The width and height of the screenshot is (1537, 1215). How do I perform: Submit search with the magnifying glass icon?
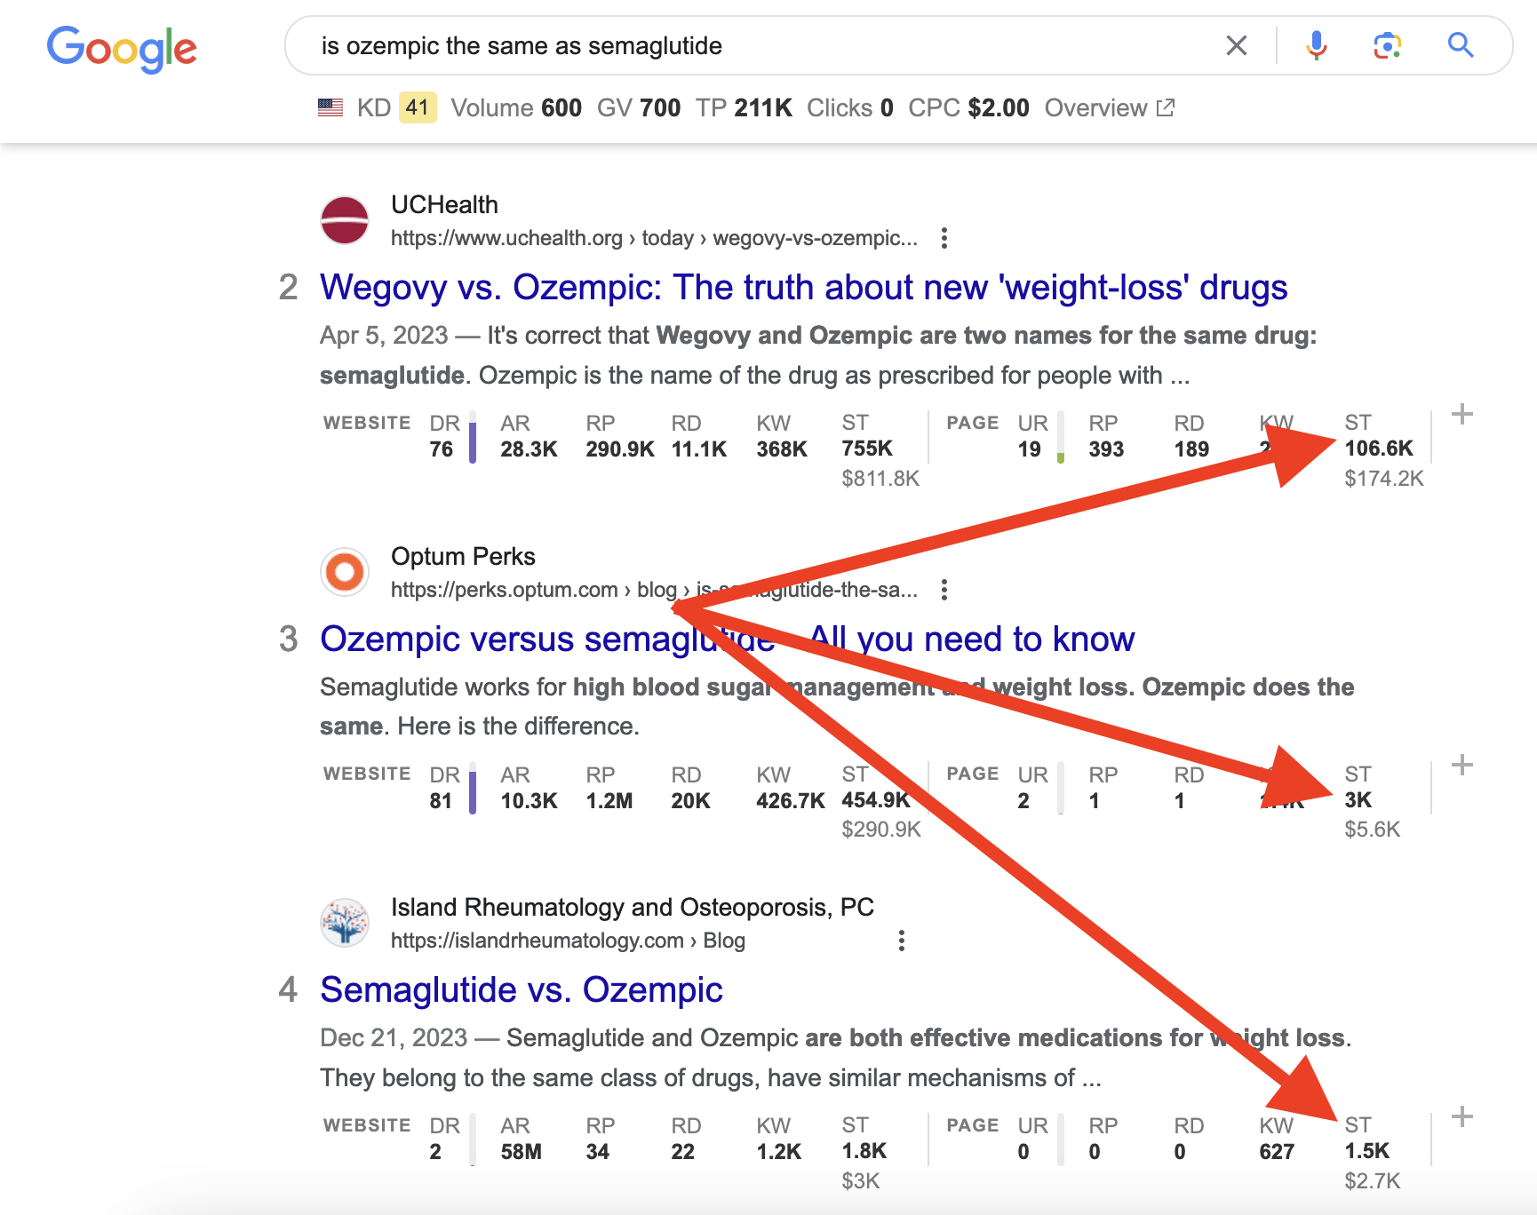1461,44
